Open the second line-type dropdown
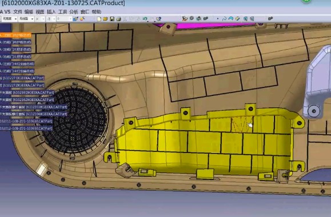Image resolution: width=331 pixels, height=217 pixels. pyautogui.click(x=26, y=19)
